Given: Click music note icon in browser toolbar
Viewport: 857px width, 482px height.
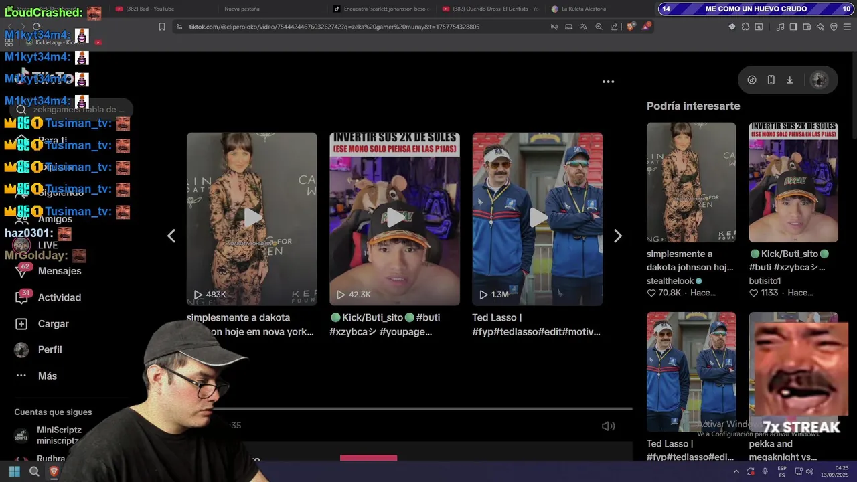Looking at the screenshot, I should 780,27.
